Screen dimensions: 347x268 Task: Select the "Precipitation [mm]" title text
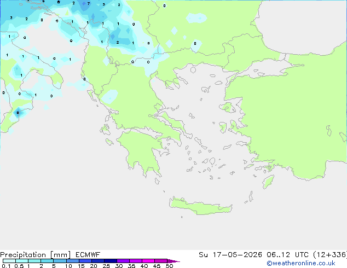click(36, 255)
